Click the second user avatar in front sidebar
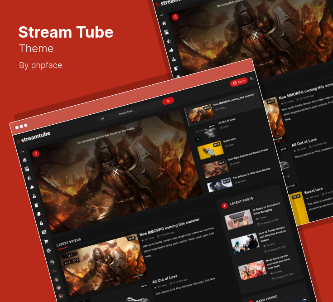 coord(54,271)
